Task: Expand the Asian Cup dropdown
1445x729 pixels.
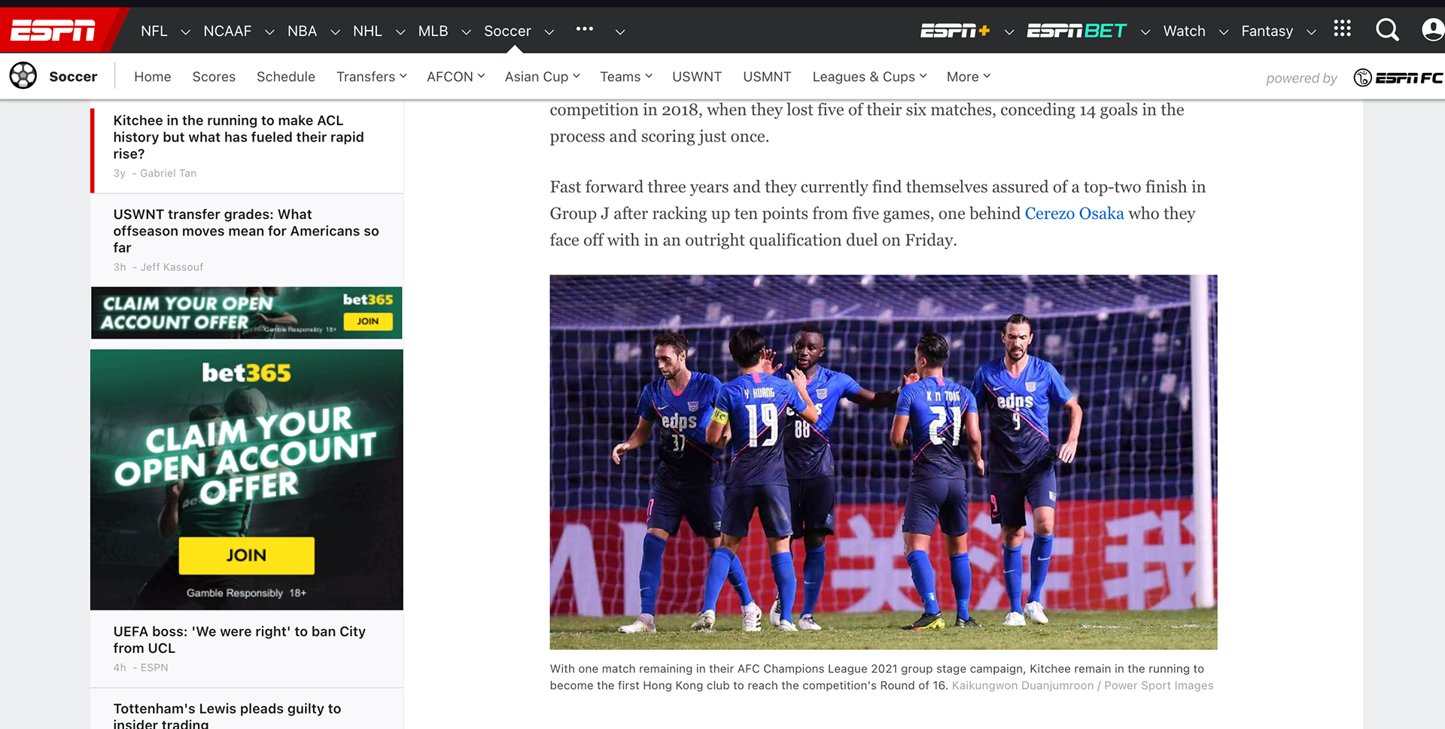Action: click(542, 77)
